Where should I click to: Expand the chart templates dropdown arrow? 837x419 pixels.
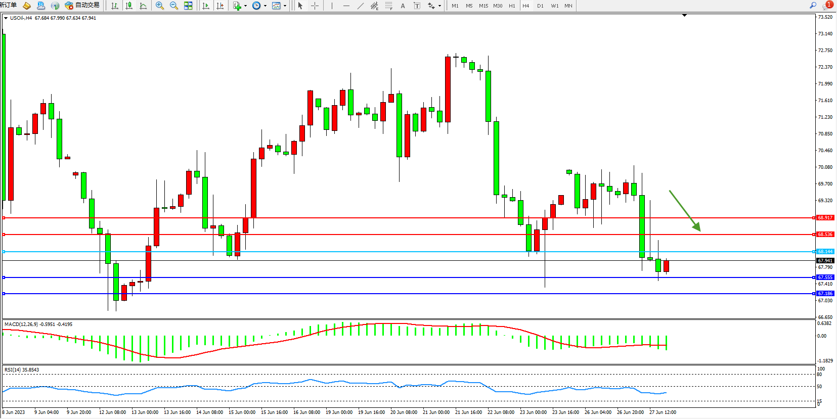(285, 6)
